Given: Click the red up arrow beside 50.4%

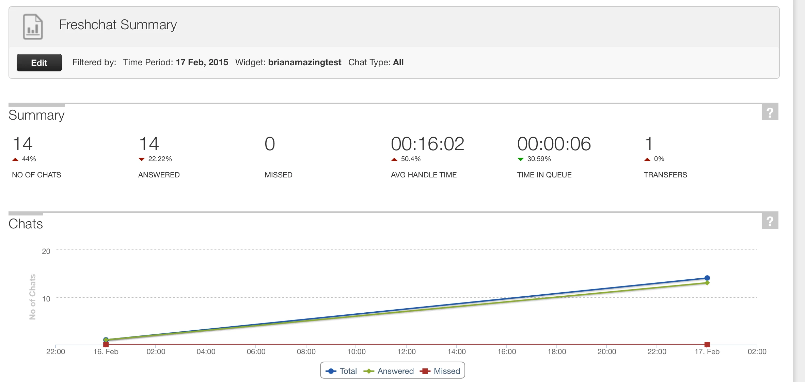Looking at the screenshot, I should click(394, 159).
